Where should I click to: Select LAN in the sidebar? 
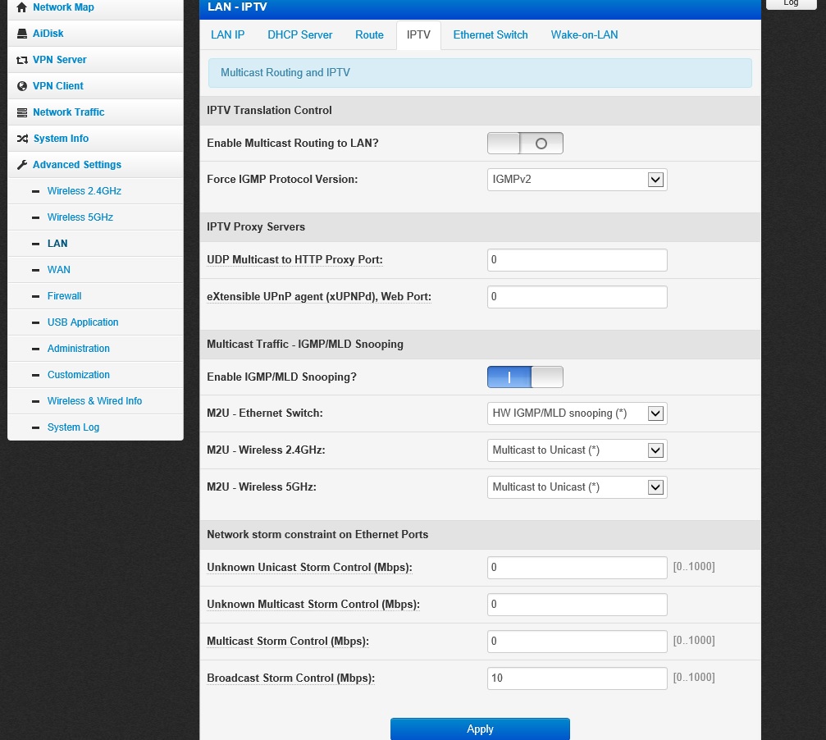click(57, 244)
